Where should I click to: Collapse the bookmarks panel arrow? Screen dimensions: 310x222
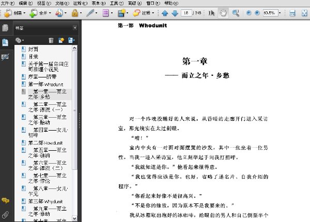point(75,28)
